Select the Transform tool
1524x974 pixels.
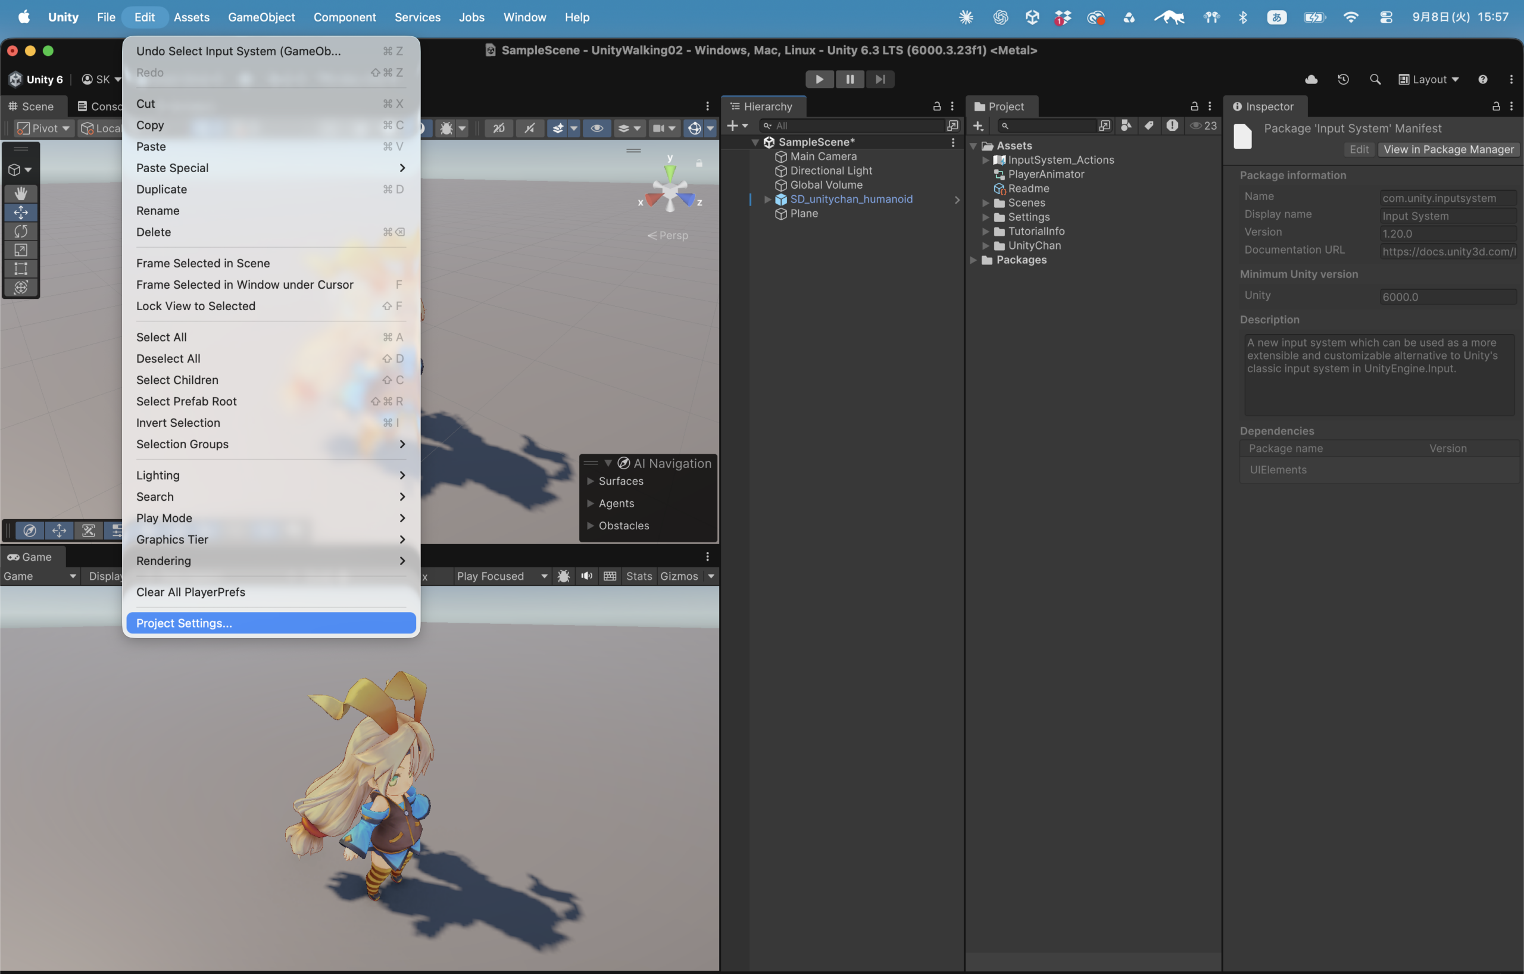tap(21, 288)
